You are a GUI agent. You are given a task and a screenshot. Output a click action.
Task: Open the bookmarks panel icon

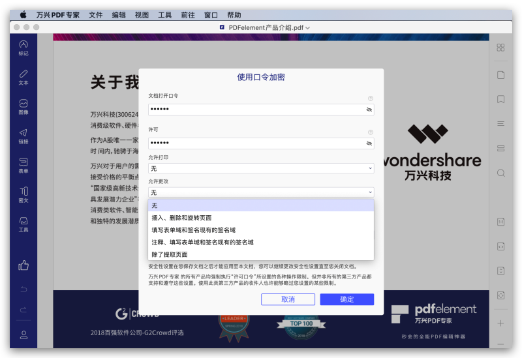click(500, 99)
